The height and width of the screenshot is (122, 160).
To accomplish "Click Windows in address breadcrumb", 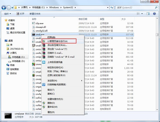I will (x=54, y=7).
